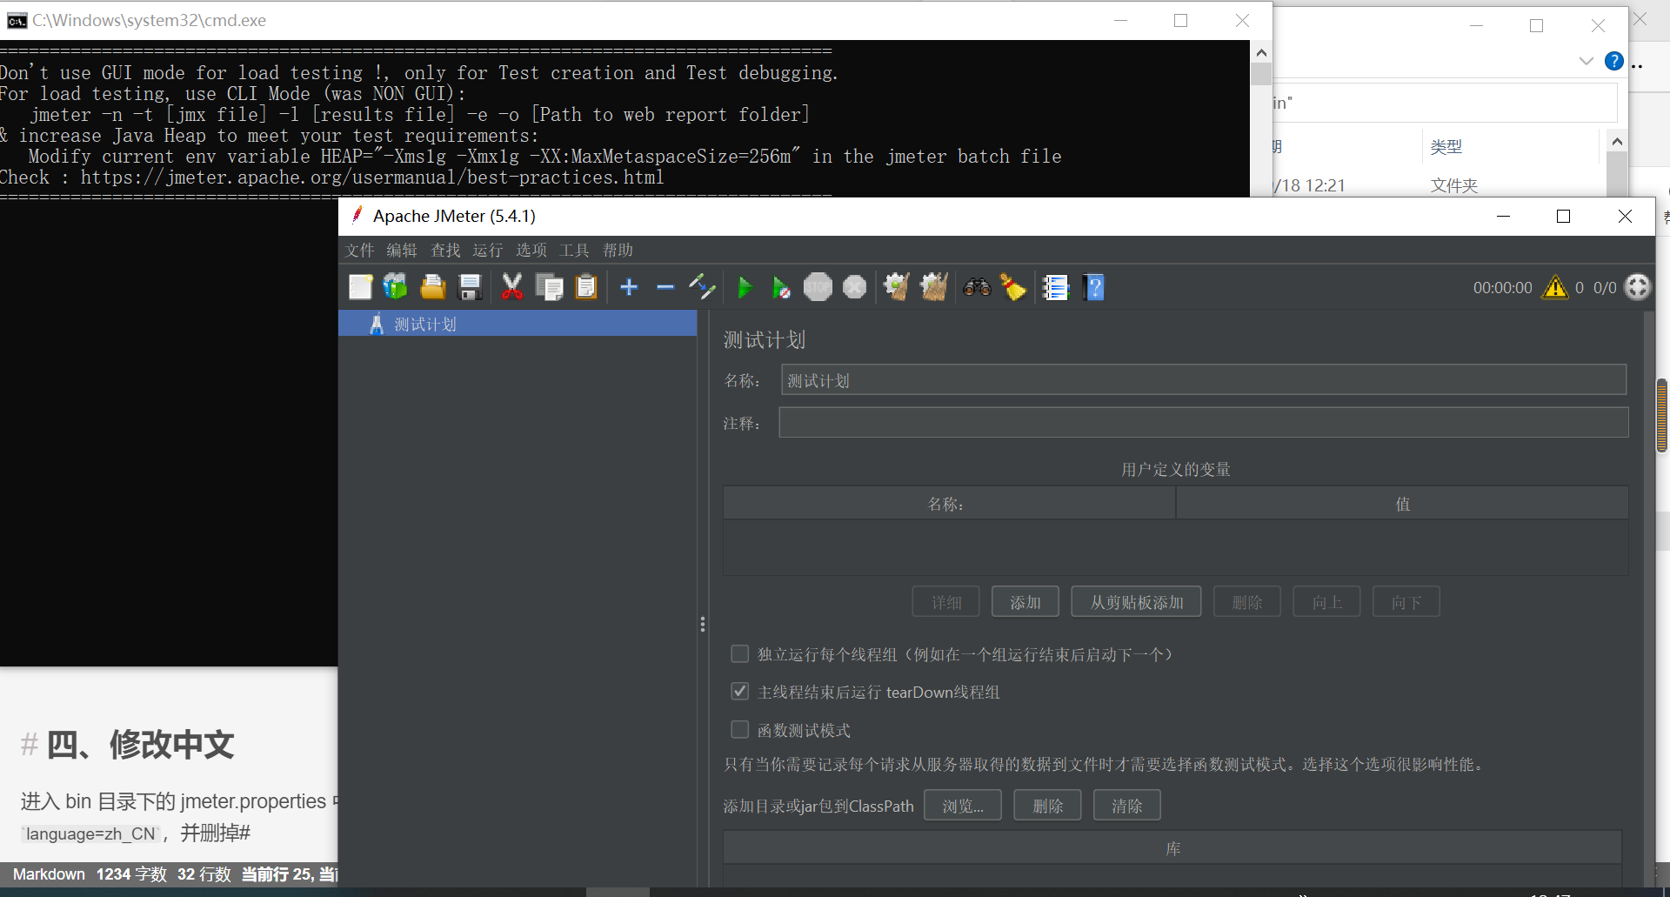The height and width of the screenshot is (897, 1670).
Task: Click the 清除 classpath button
Action: [x=1127, y=806]
